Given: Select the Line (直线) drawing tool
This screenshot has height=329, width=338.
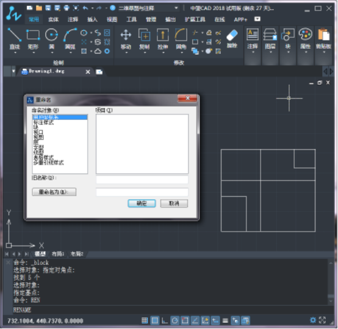Looking at the screenshot, I should pyautogui.click(x=15, y=40).
